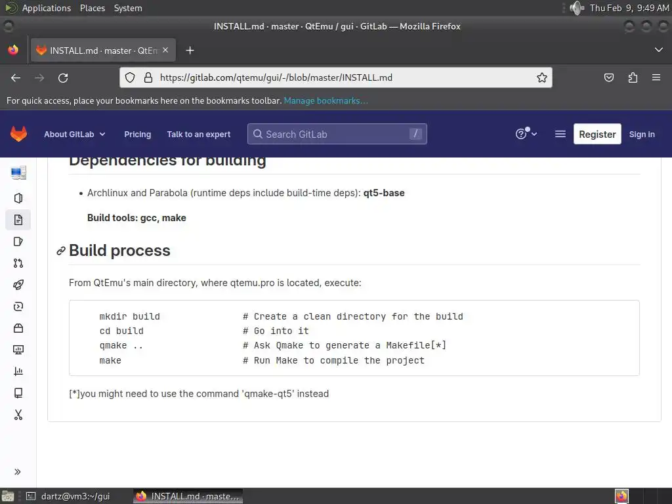This screenshot has width=672, height=504.
Task: Click 'qt5-base' bold text
Action: click(384, 193)
